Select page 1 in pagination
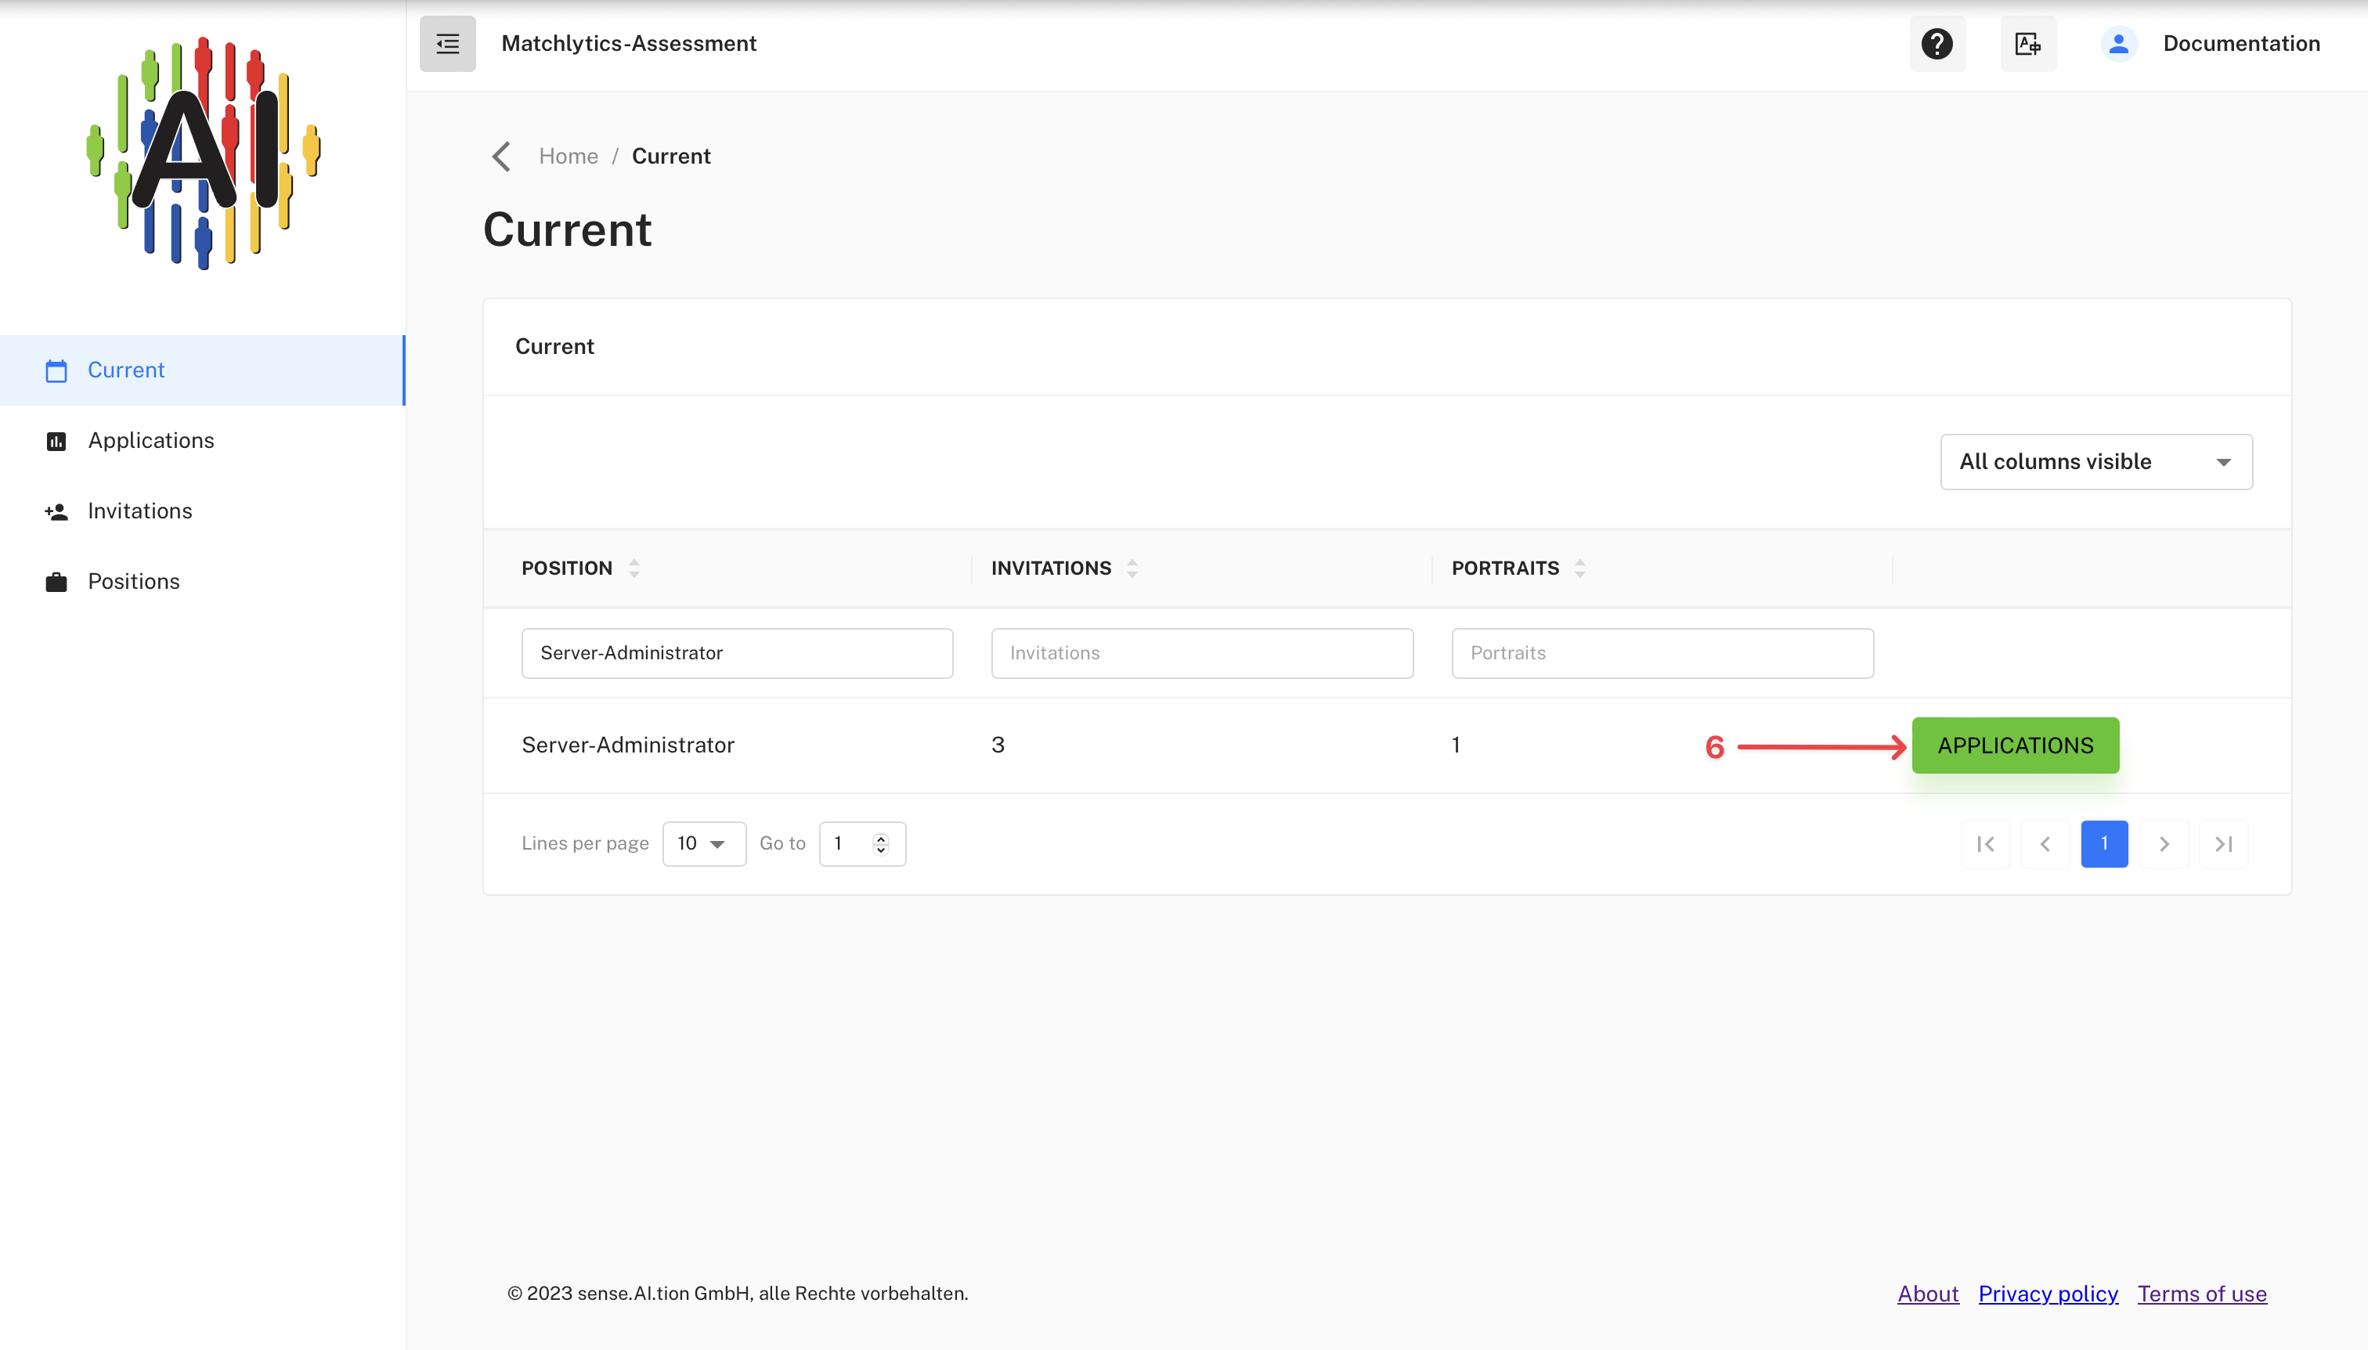The image size is (2368, 1350). tap(2104, 844)
